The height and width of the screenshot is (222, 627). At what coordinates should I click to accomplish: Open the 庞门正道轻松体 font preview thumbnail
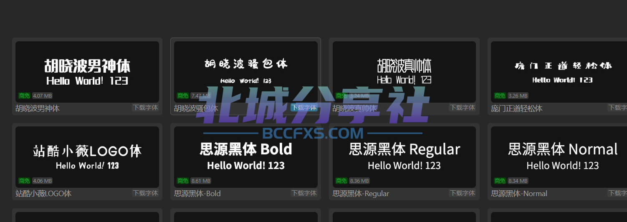click(x=559, y=72)
